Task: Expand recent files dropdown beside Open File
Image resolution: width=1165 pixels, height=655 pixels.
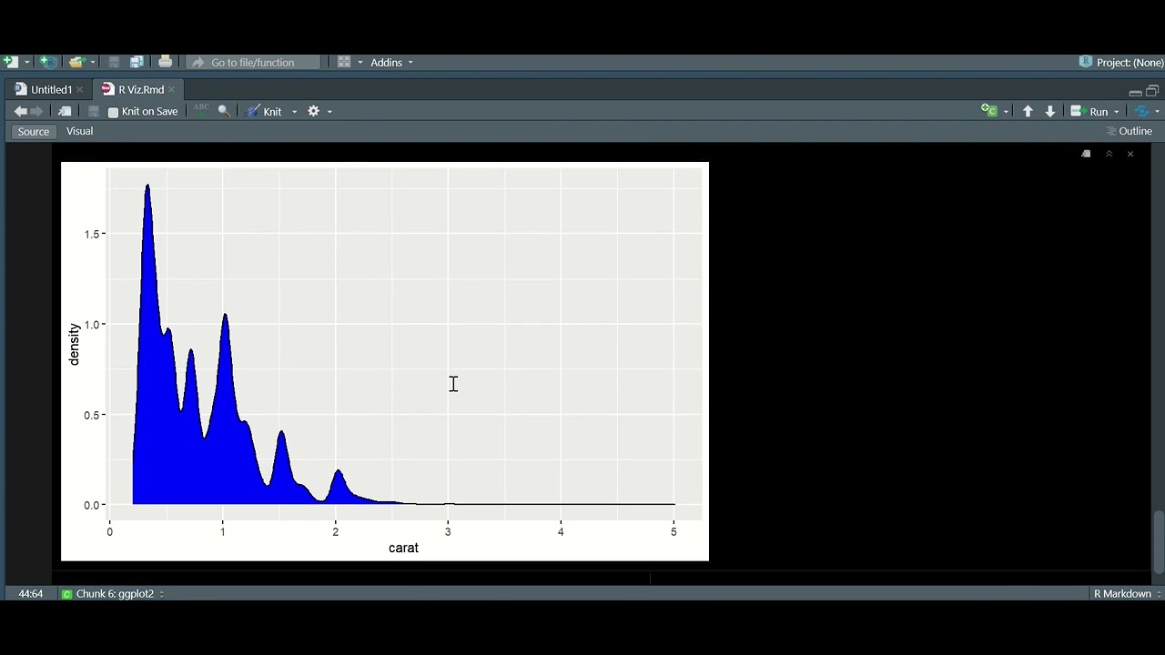Action: [93, 62]
